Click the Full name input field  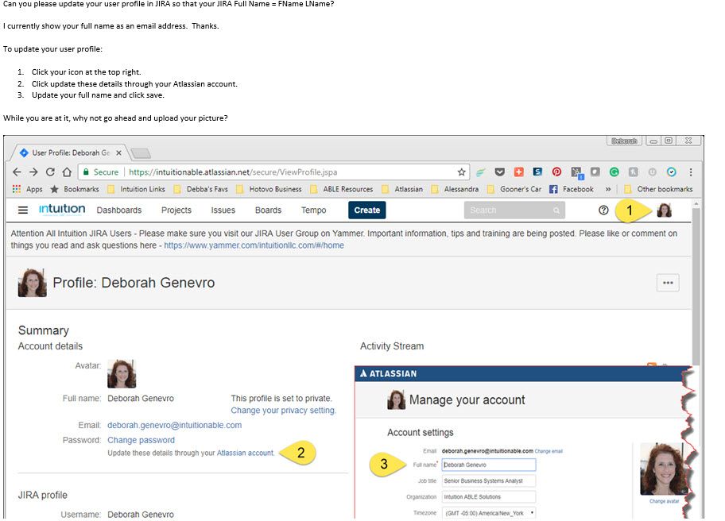[489, 465]
